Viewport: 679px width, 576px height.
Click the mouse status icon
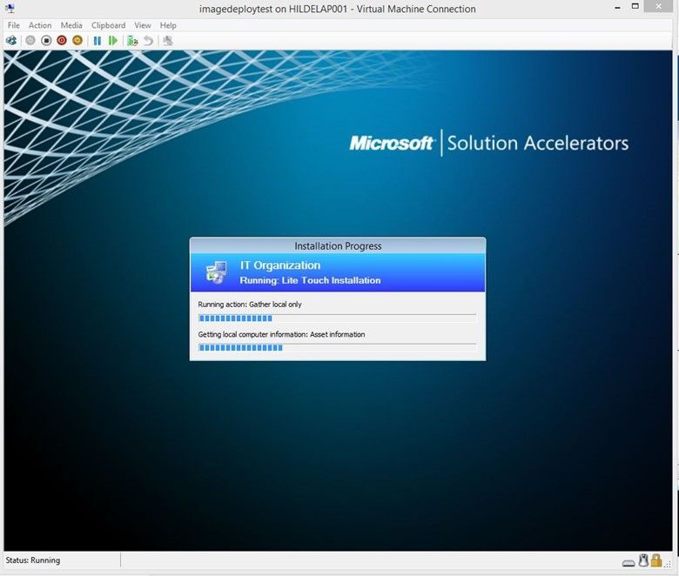point(643,560)
